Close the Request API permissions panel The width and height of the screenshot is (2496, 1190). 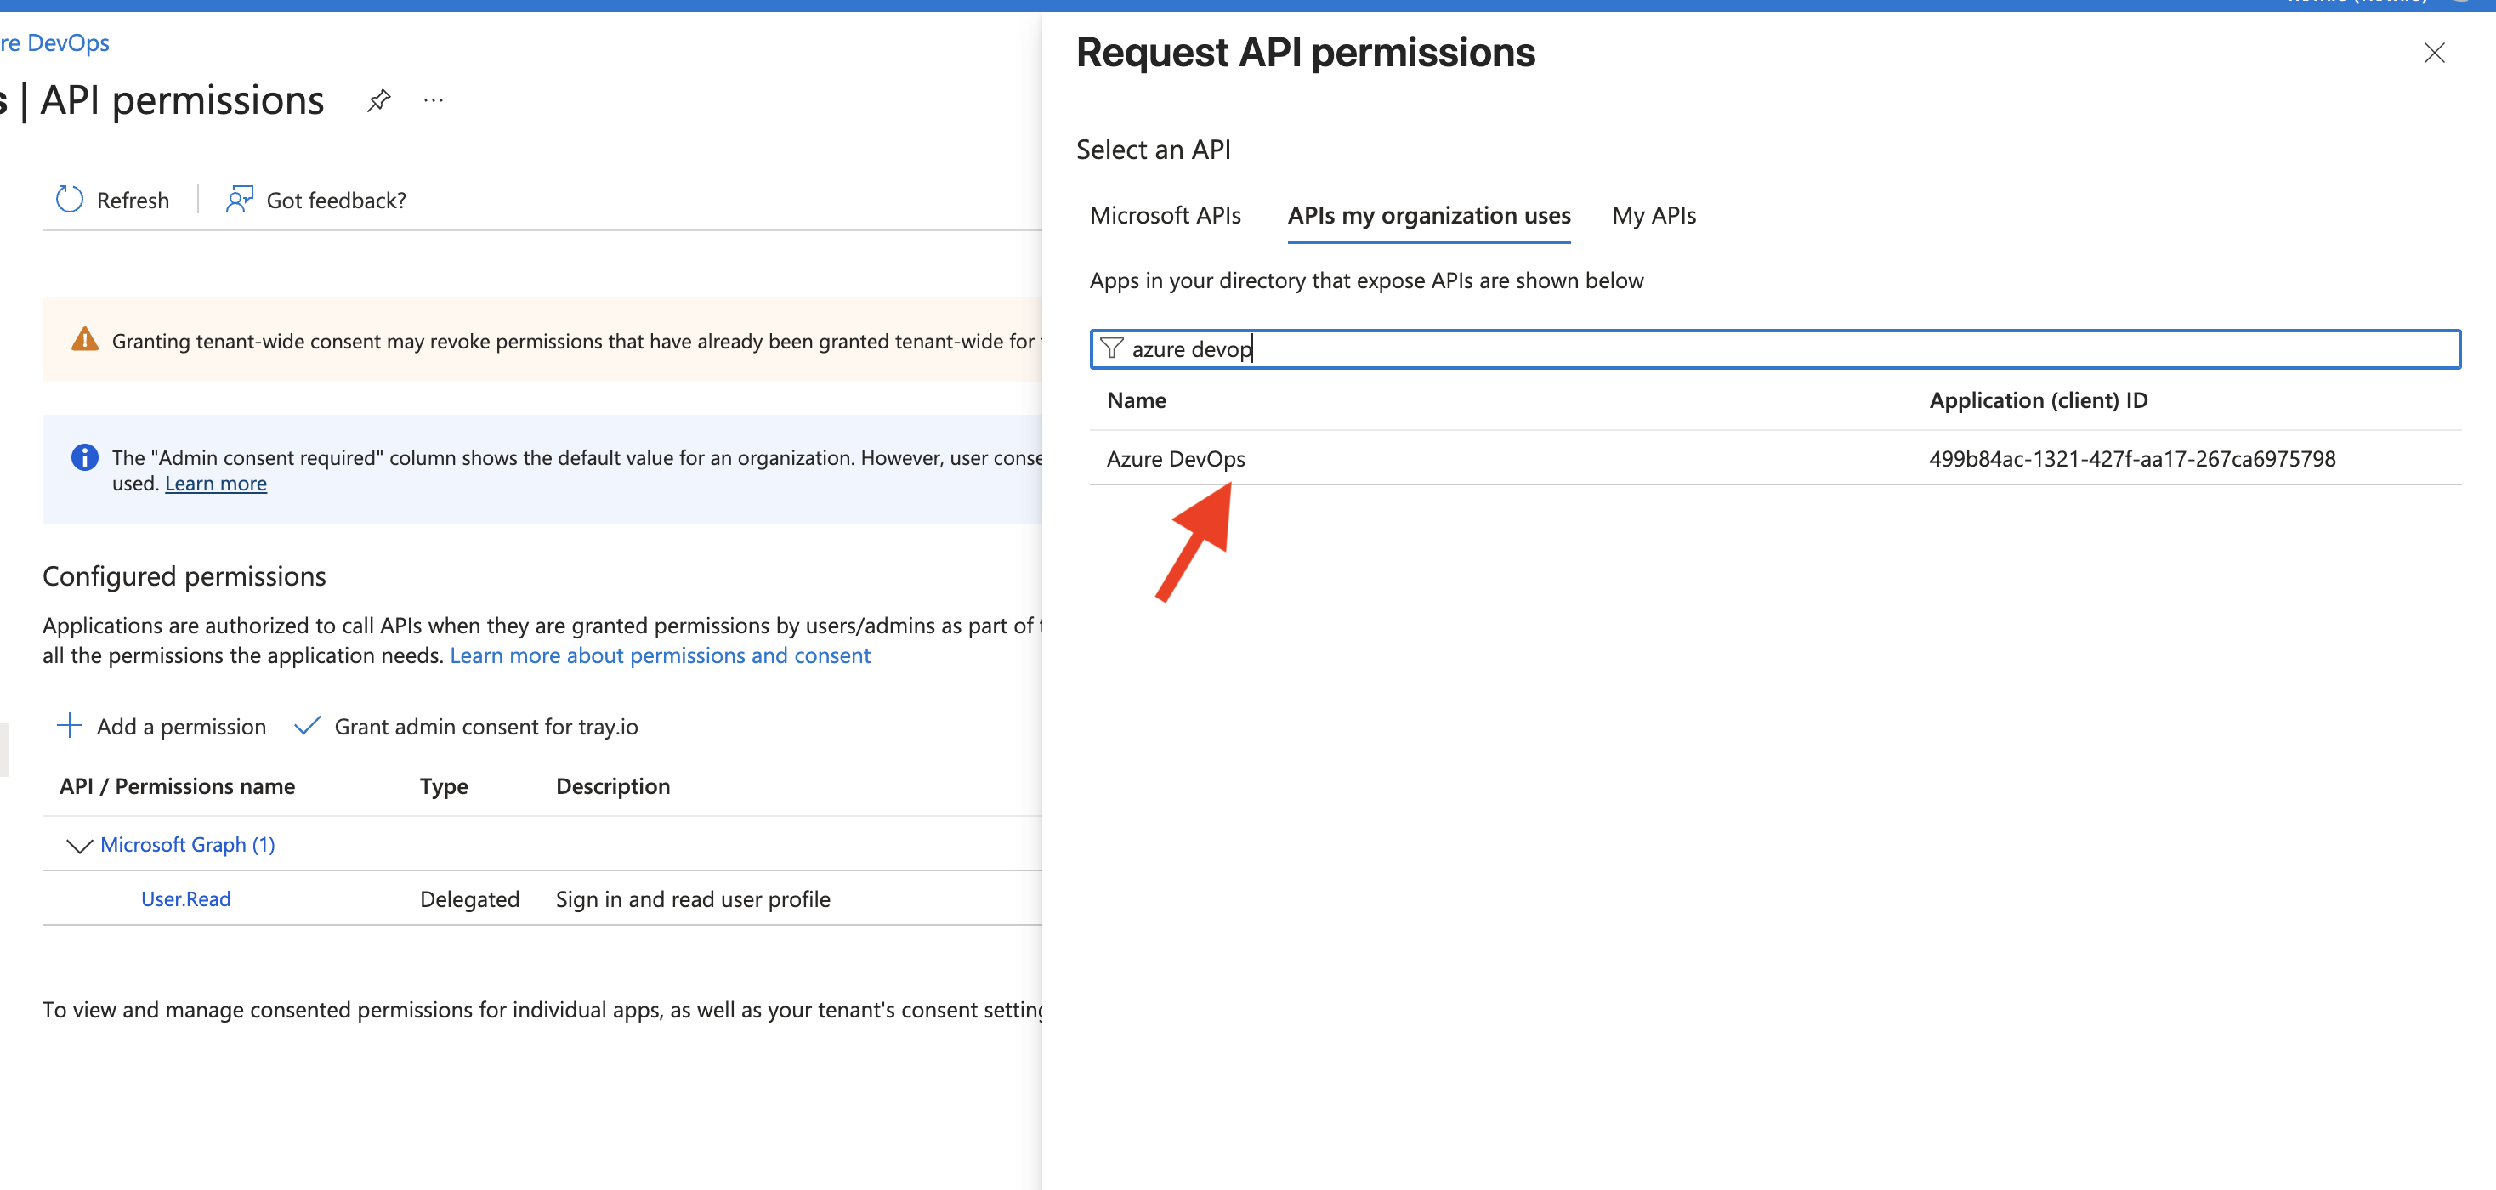(x=2434, y=54)
